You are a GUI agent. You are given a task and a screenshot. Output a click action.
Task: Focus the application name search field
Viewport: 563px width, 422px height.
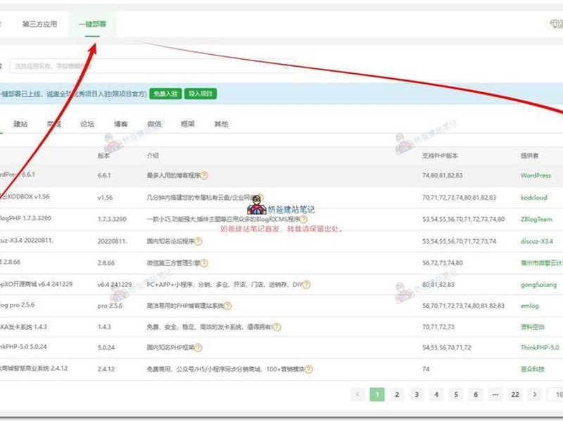(x=152, y=66)
